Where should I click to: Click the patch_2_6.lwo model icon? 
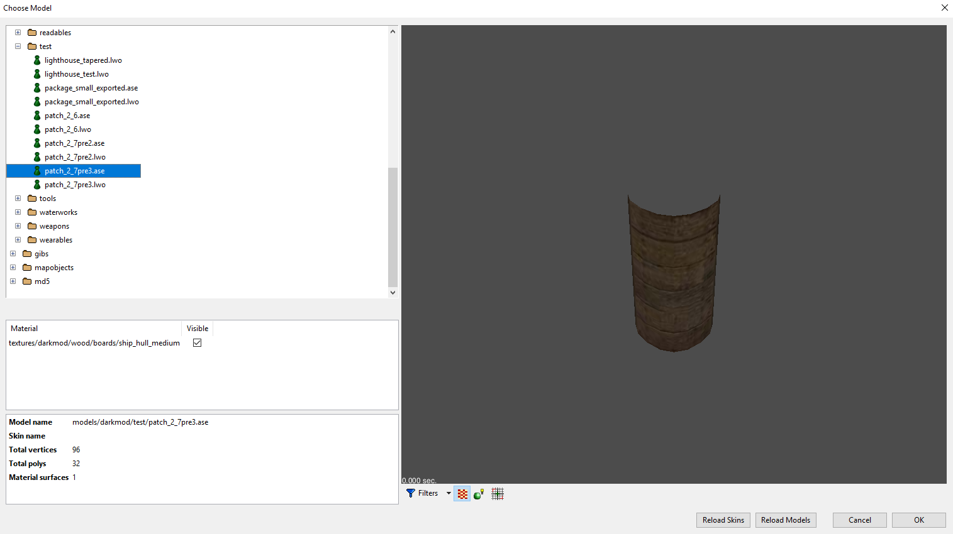37,129
